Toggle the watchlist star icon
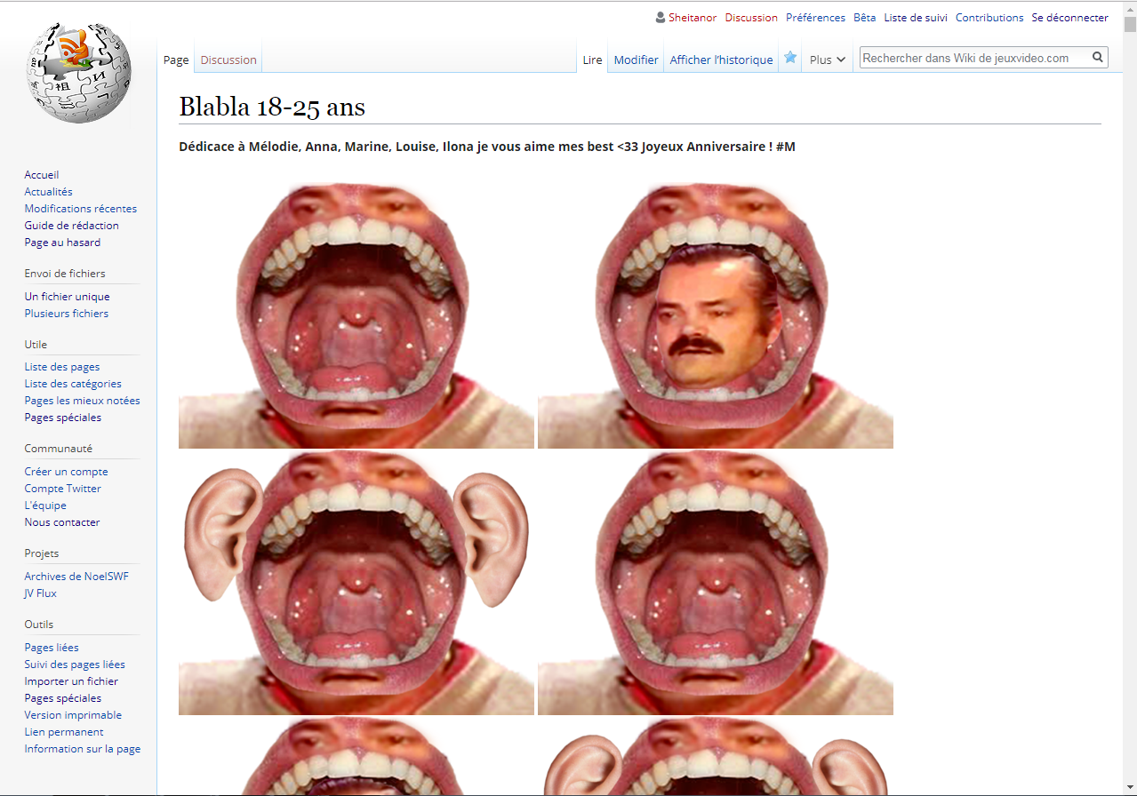1137x796 pixels. point(790,58)
